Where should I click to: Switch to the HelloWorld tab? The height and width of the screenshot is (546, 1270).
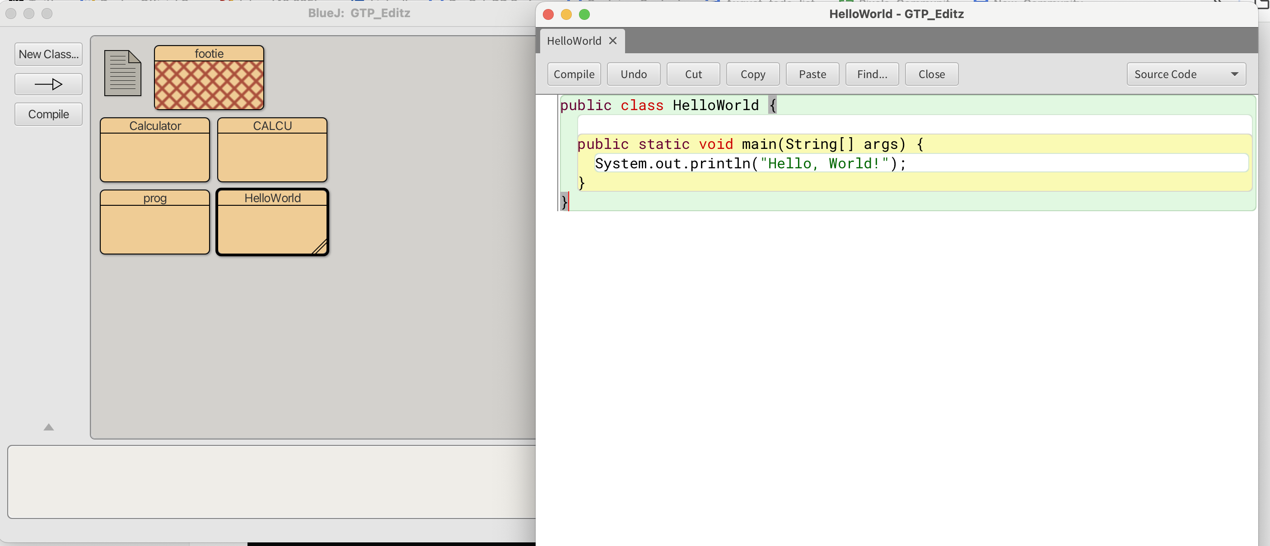(x=574, y=41)
